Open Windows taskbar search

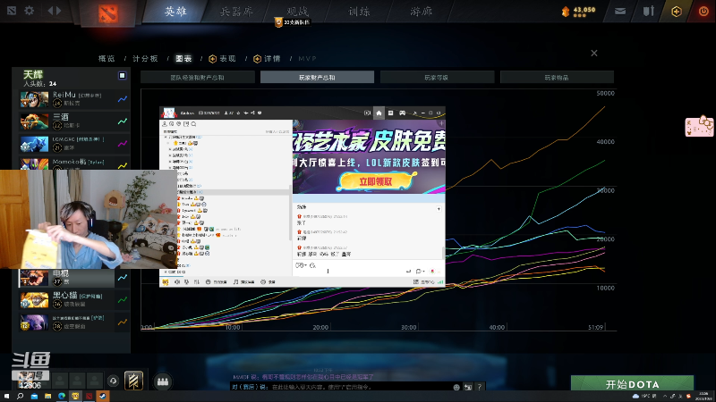[x=20, y=396]
